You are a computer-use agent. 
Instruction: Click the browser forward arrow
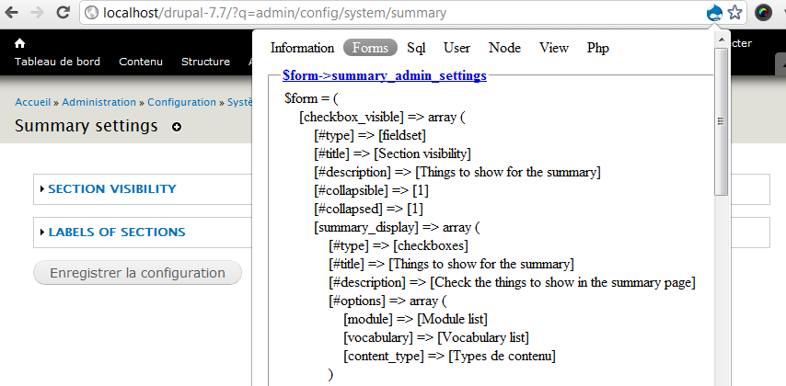pos(37,13)
